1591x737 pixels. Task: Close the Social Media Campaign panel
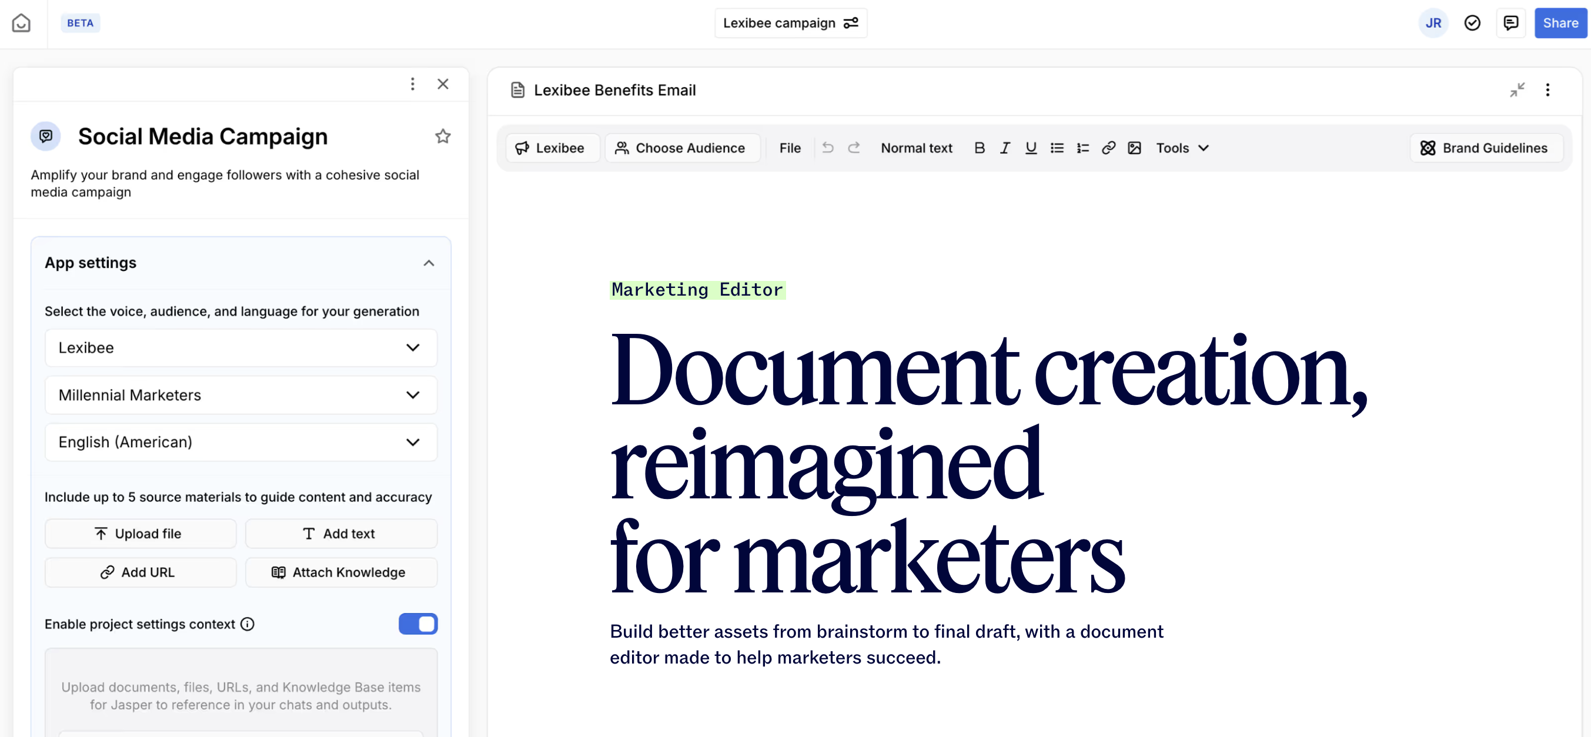(x=443, y=84)
